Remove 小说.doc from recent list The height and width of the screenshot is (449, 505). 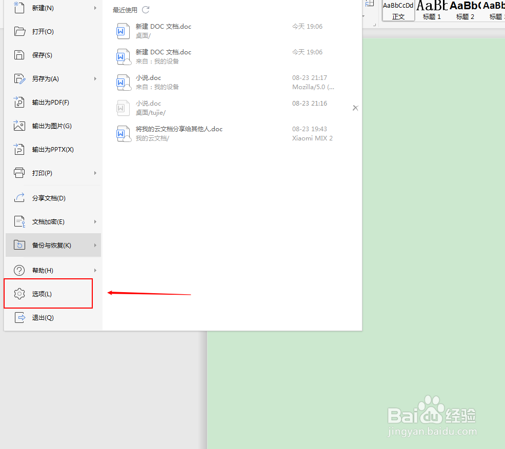coord(355,108)
